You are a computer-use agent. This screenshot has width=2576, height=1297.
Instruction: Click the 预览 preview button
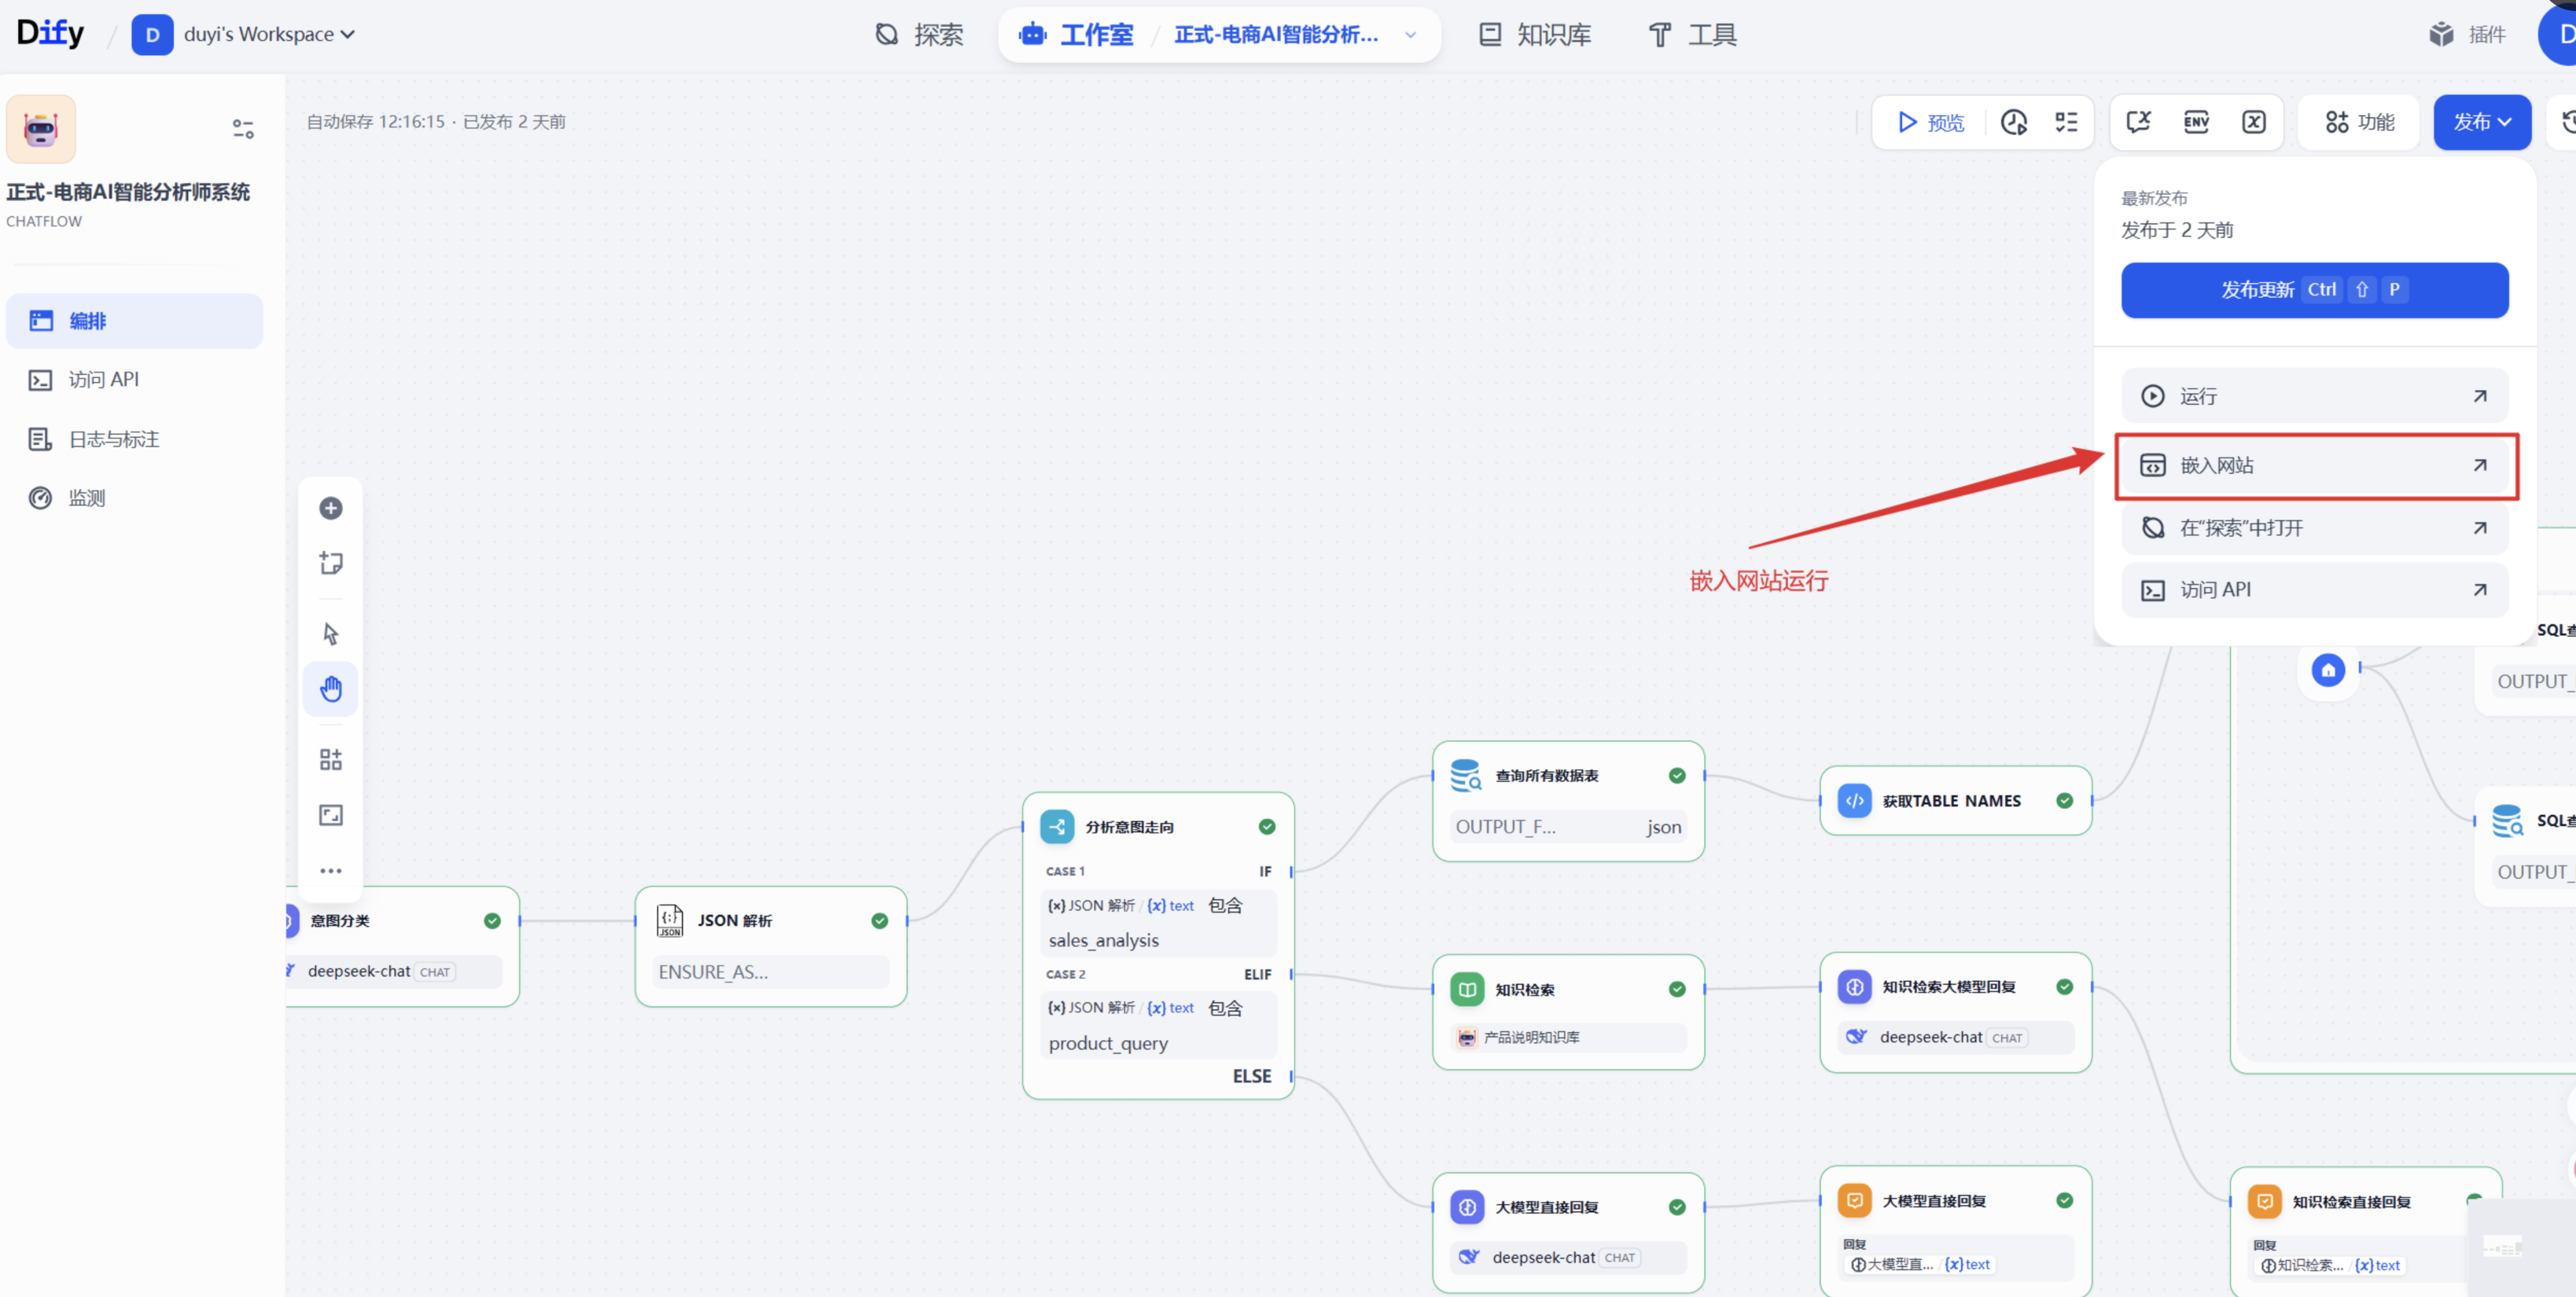click(x=1930, y=122)
